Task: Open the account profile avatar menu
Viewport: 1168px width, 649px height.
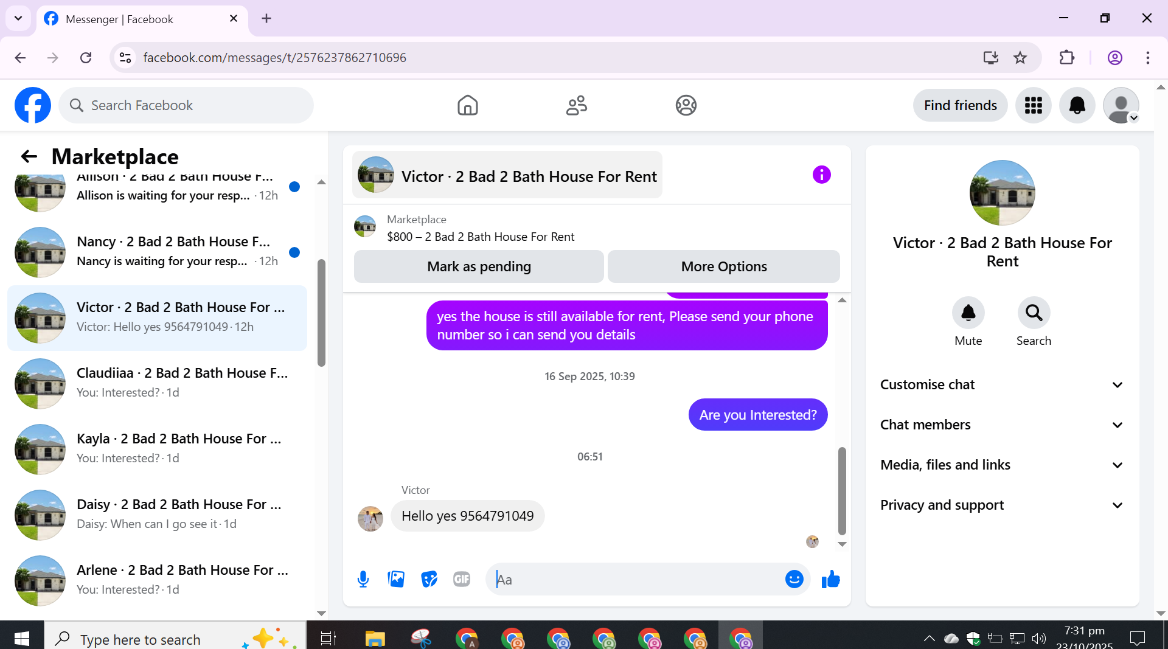Action: coord(1121,105)
